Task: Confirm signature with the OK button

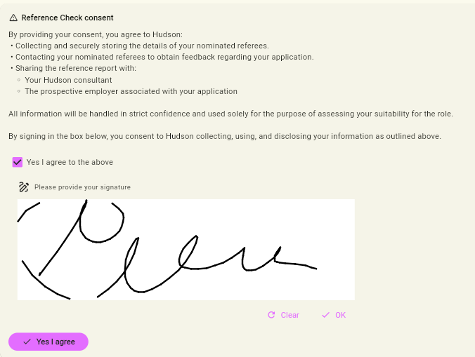Action: [334, 315]
